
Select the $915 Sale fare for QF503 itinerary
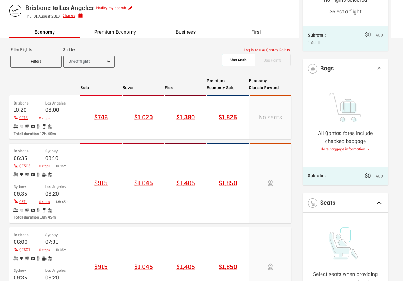coord(101,183)
